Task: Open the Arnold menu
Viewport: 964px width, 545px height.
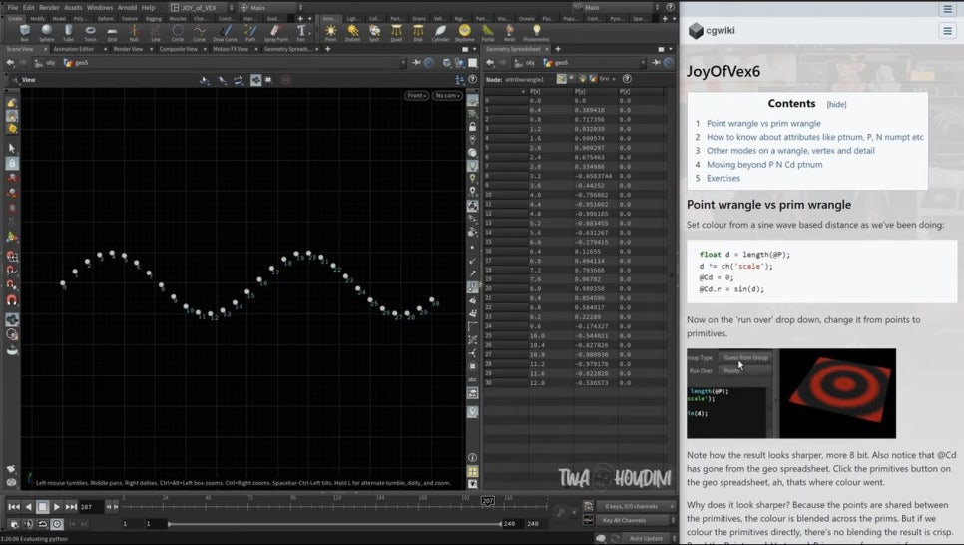Action: [128, 7]
